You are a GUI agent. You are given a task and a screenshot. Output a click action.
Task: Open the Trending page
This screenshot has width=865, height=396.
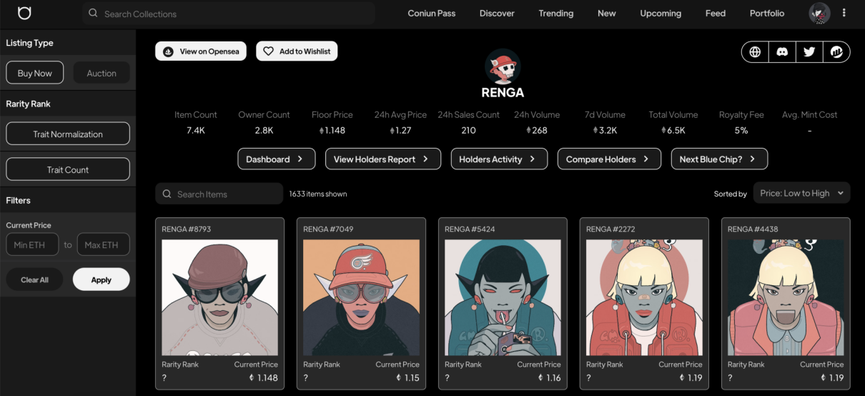(556, 13)
